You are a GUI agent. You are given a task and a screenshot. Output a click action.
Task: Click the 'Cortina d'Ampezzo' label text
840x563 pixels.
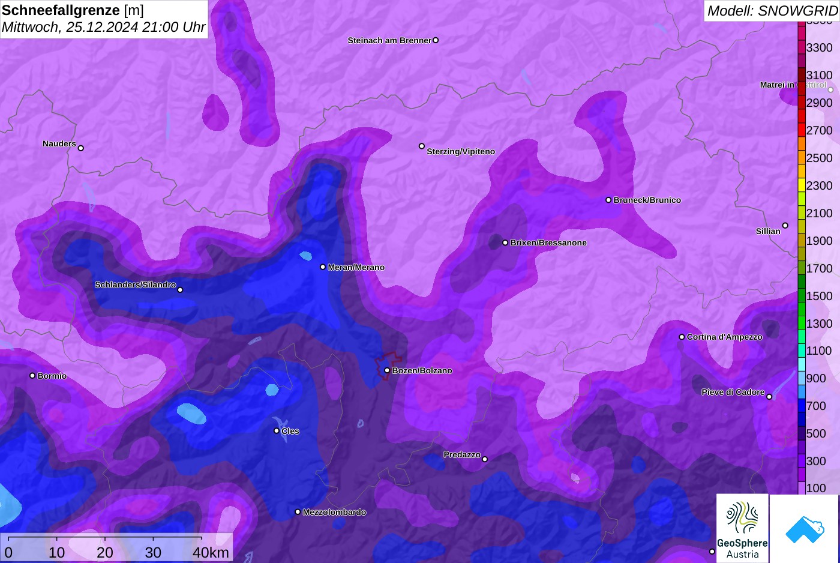[x=725, y=337]
